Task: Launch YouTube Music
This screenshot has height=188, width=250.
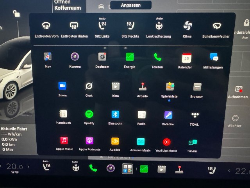Action: click(167, 142)
